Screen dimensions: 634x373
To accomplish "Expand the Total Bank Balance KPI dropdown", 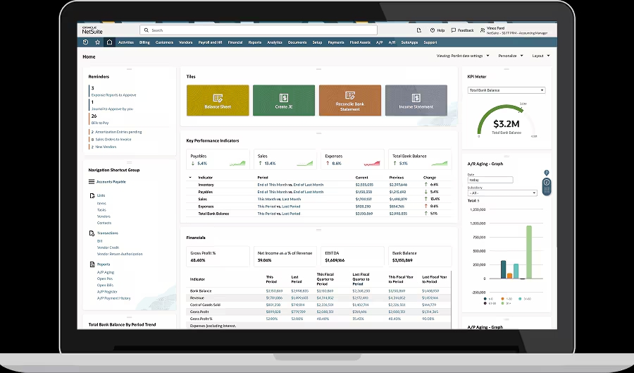I will point(506,90).
